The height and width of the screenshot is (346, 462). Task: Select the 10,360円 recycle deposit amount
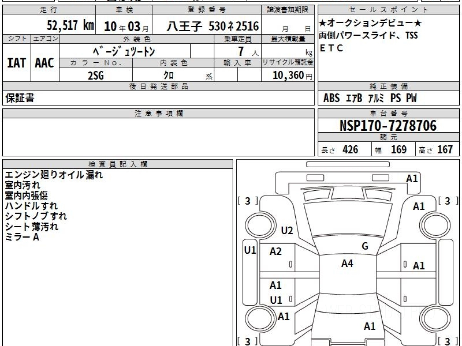click(x=292, y=75)
